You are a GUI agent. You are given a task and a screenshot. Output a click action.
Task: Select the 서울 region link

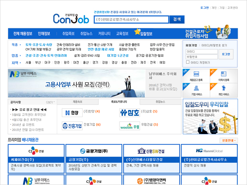tap(28, 63)
